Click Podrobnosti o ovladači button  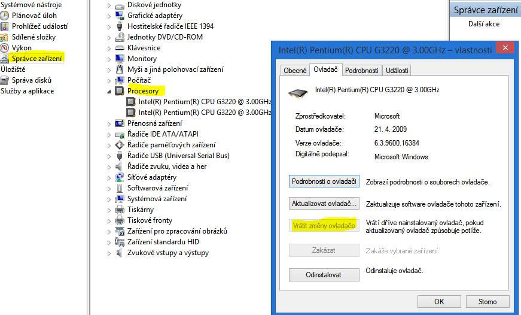pyautogui.click(x=324, y=181)
